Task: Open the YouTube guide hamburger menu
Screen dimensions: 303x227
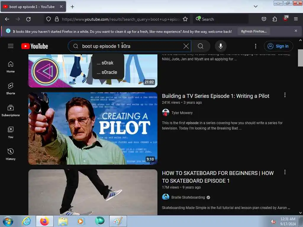Action: click(x=11, y=46)
